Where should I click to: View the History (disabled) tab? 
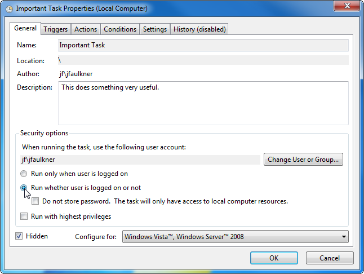pyautogui.click(x=199, y=29)
